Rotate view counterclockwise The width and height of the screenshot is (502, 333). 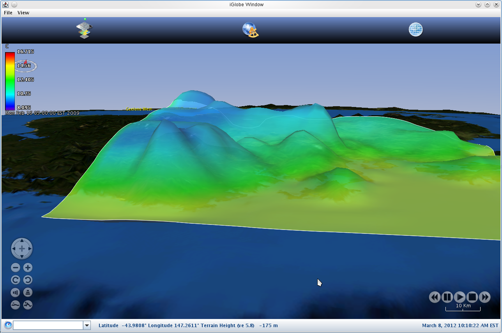pyautogui.click(x=28, y=280)
